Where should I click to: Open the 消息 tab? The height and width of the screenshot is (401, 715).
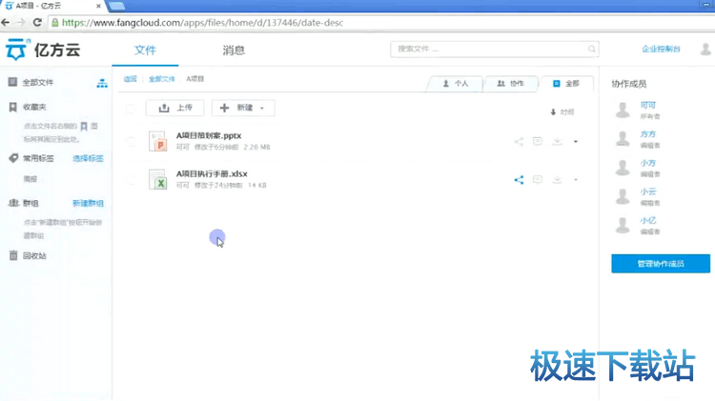click(234, 50)
